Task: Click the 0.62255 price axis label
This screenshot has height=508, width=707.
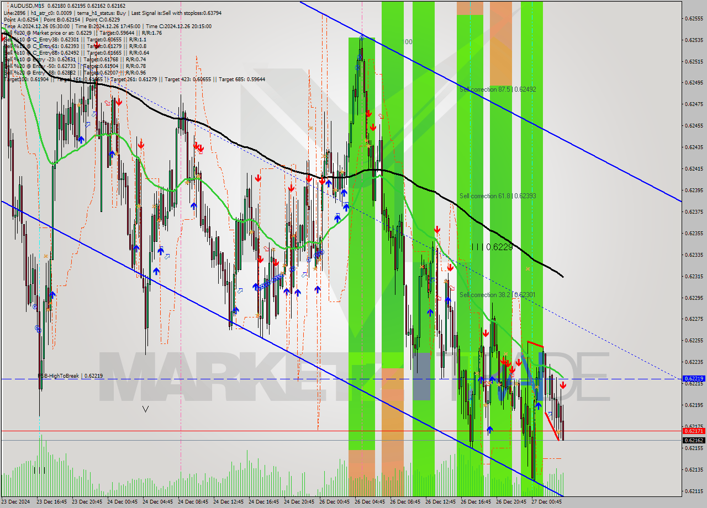Action: pos(694,341)
